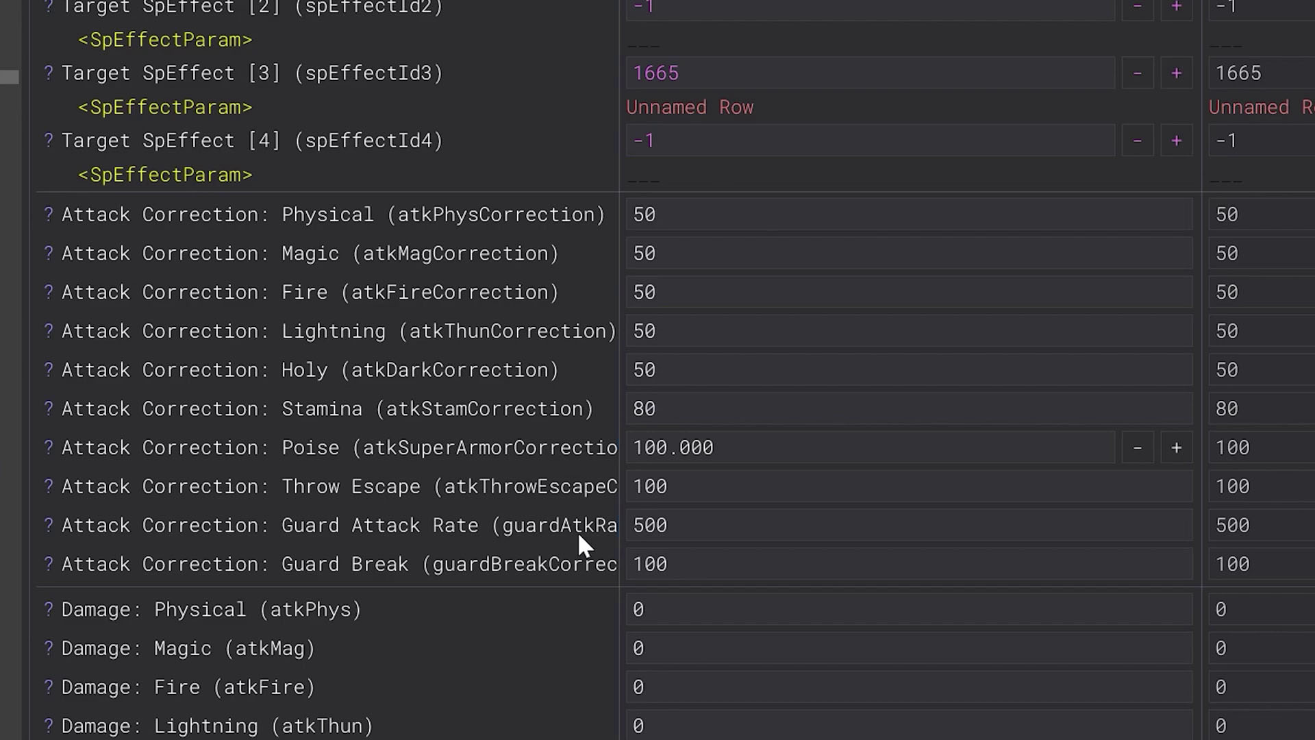Click help icon for Target SpEffect [4]
This screenshot has height=740, width=1315.
(48, 140)
